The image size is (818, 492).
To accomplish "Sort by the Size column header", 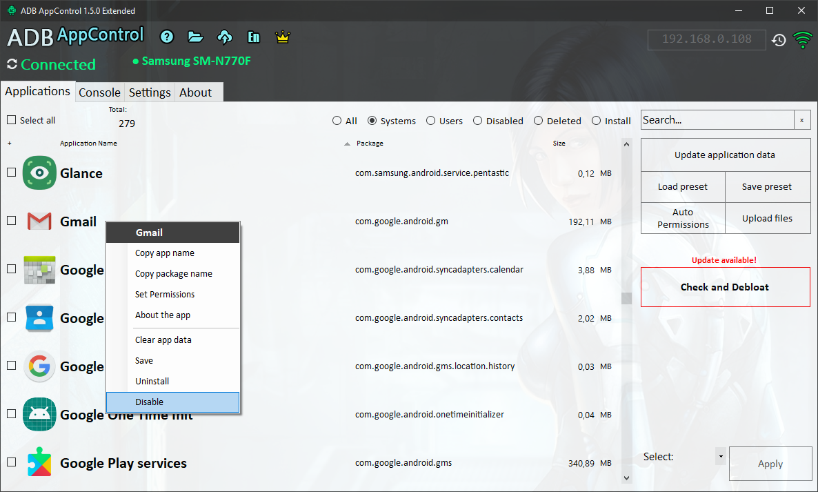I will click(559, 144).
